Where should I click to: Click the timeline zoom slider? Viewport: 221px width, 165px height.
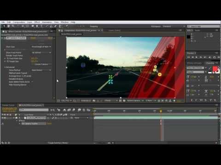click(103, 143)
